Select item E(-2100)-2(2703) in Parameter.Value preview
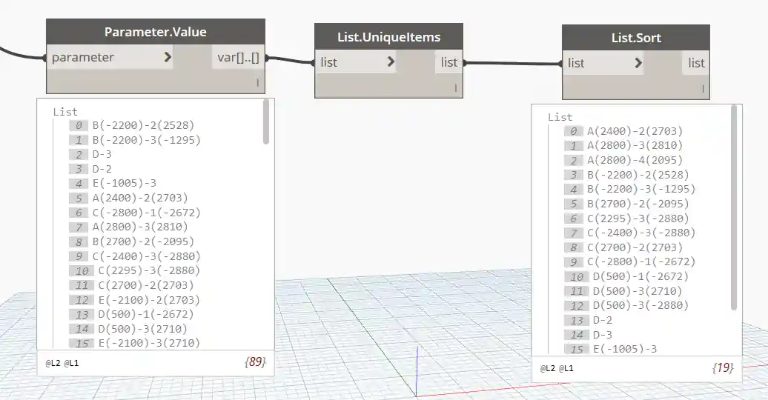 pos(146,300)
